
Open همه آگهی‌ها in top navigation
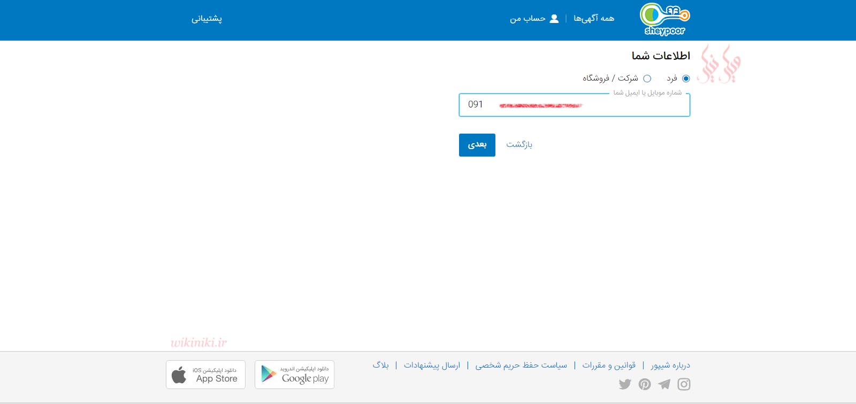(x=594, y=19)
